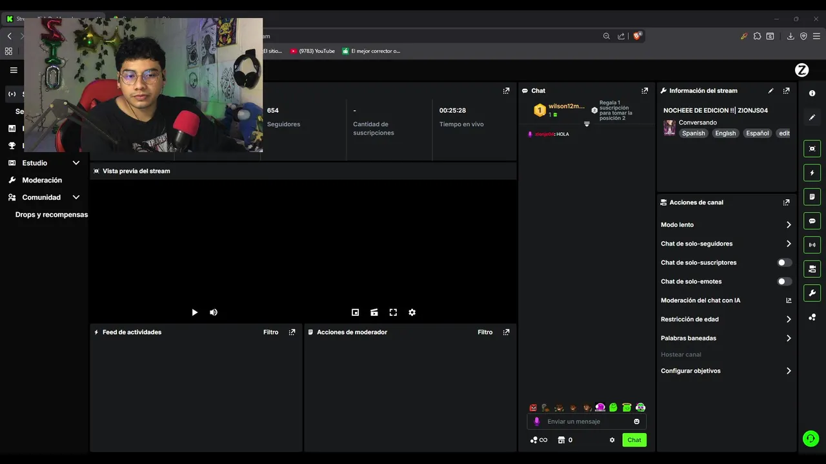
Task: Pop out the Acciones de canal panel
Action: (x=786, y=202)
